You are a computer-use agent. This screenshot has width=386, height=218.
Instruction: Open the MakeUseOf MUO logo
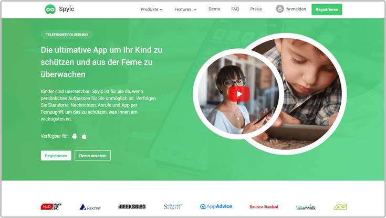pyautogui.click(x=51, y=206)
